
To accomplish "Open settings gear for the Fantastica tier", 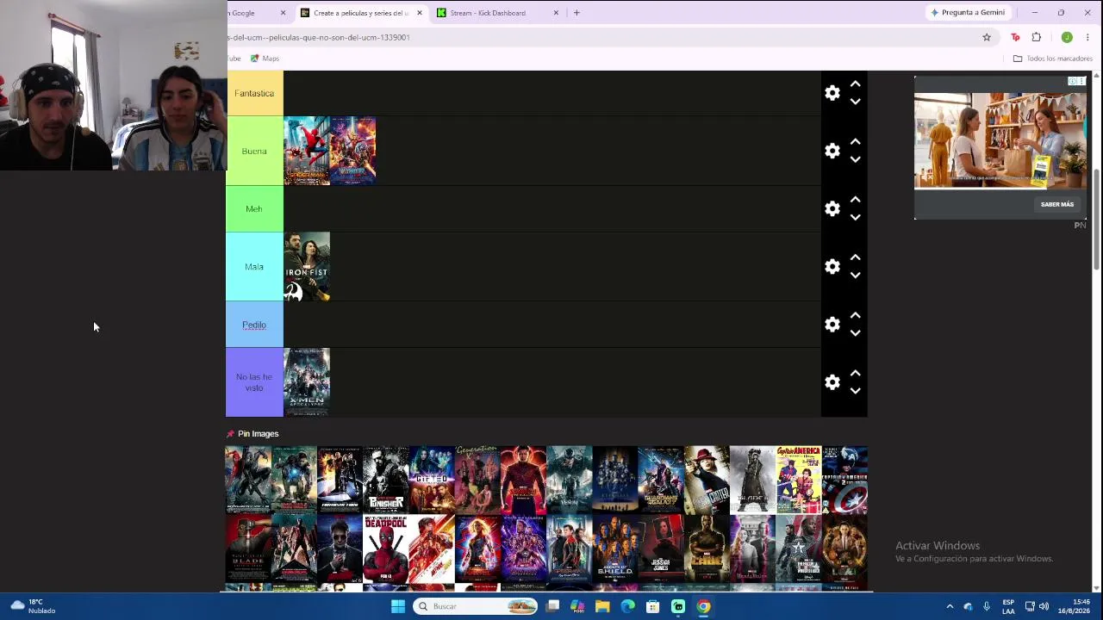I will [x=832, y=93].
